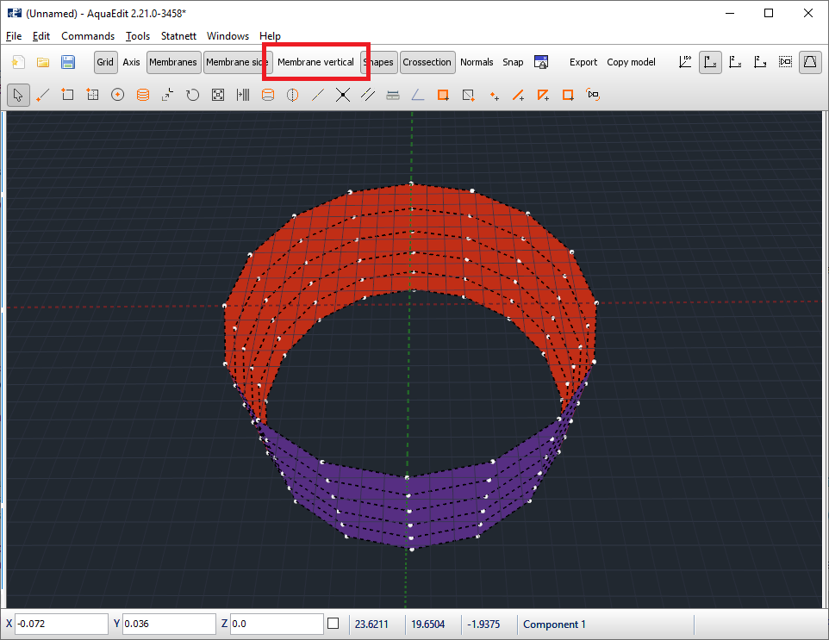Switch to the Z-Y plane view
The width and height of the screenshot is (829, 640).
pos(760,62)
